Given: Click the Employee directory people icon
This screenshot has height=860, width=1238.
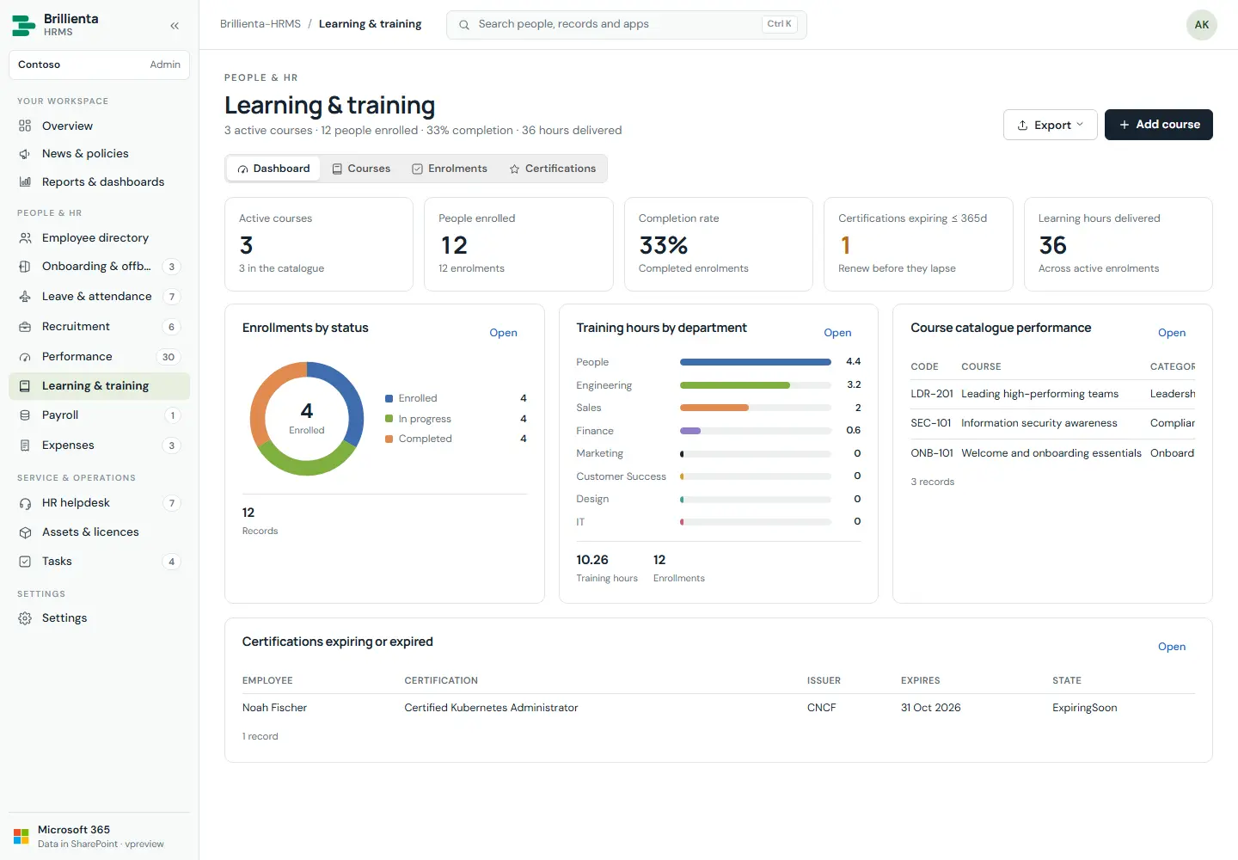Looking at the screenshot, I should [x=25, y=238].
